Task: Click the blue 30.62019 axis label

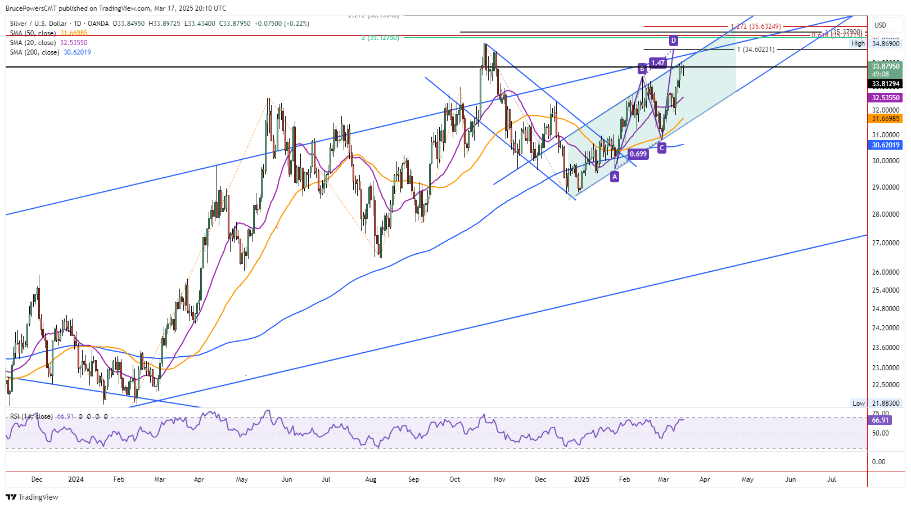Action: pos(886,145)
